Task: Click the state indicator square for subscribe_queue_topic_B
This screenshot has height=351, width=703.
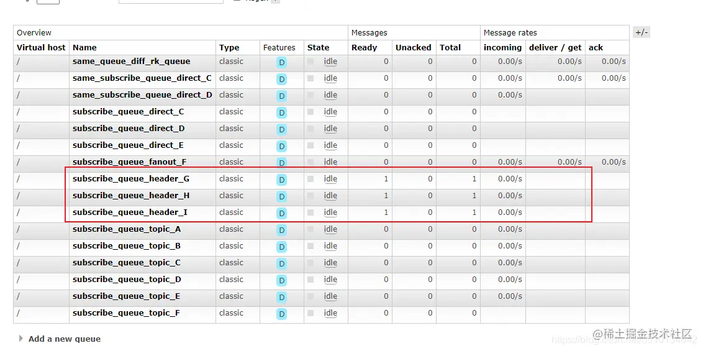Action: [311, 246]
